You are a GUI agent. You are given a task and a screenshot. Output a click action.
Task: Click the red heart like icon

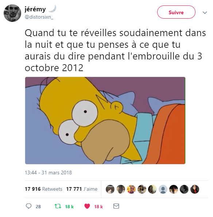(87, 206)
